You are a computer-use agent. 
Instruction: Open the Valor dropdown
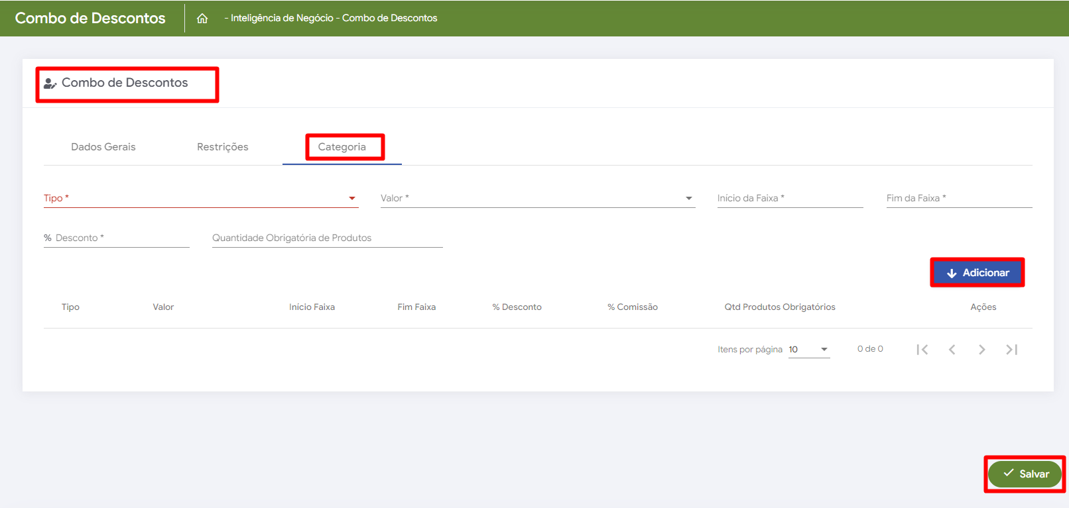(x=537, y=198)
